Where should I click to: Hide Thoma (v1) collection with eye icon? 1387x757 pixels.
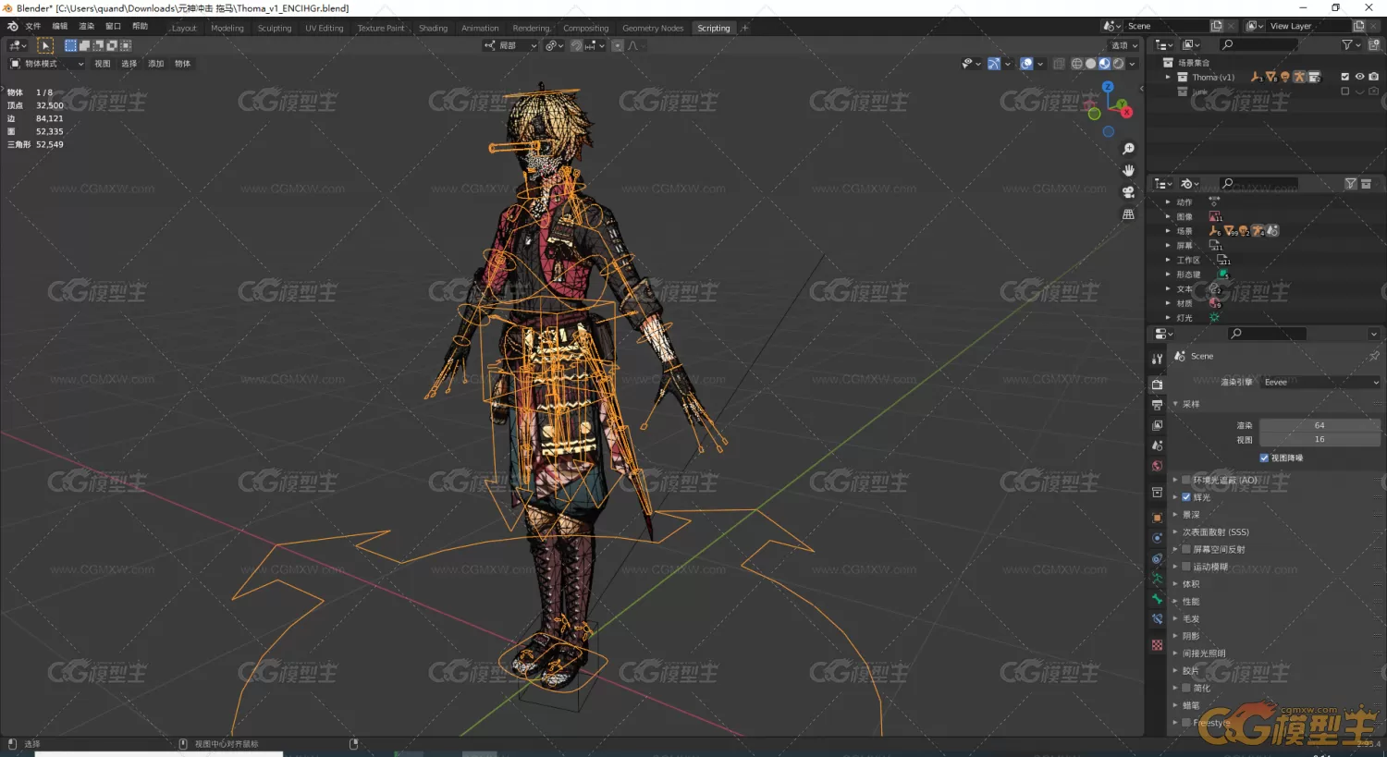(x=1359, y=77)
